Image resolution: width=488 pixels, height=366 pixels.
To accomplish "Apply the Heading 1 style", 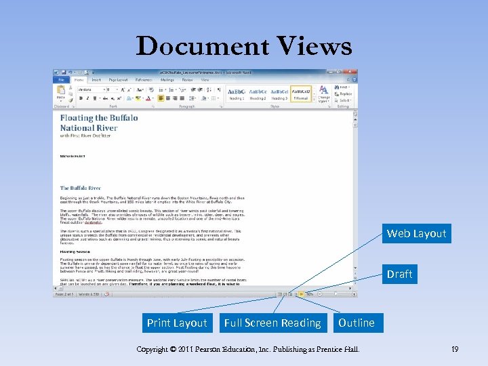I will [x=237, y=94].
